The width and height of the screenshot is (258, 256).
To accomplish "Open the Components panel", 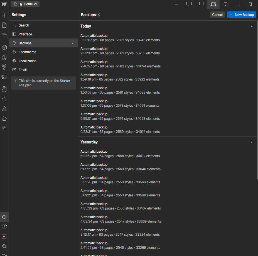I will pos(4,47).
